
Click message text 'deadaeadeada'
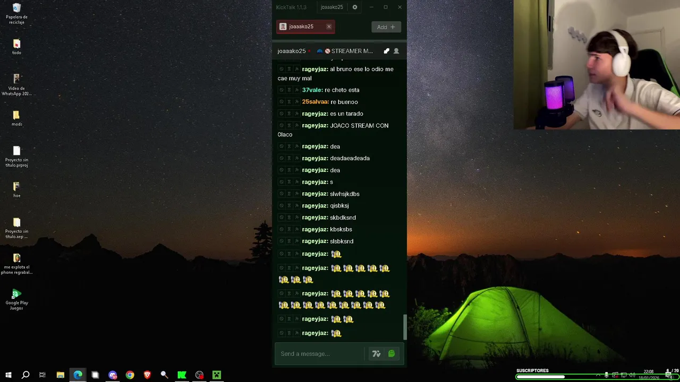[x=350, y=158]
